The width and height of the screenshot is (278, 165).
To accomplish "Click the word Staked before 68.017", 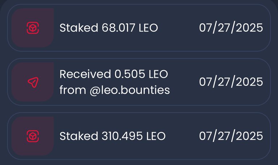I will point(79,28).
